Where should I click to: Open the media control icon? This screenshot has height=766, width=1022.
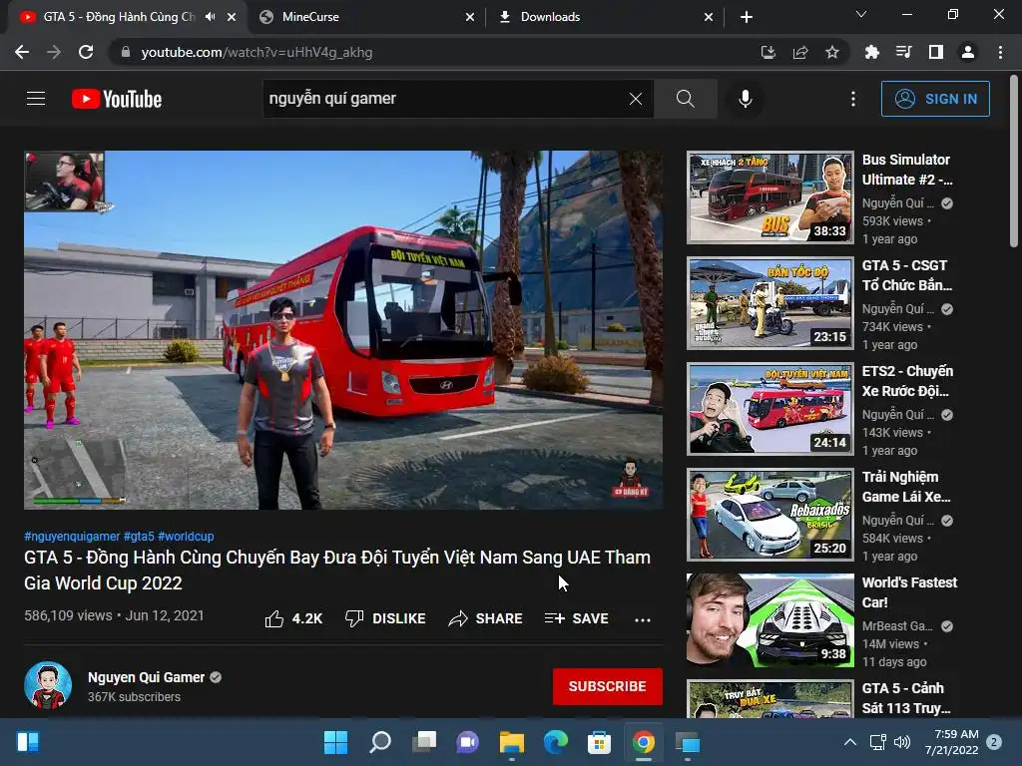(904, 52)
